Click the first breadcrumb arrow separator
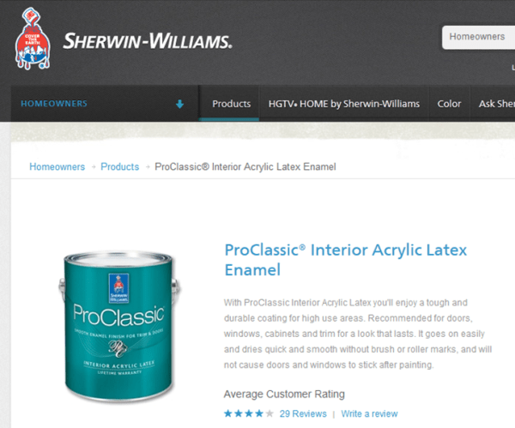The height and width of the screenshot is (428, 515). click(94, 167)
